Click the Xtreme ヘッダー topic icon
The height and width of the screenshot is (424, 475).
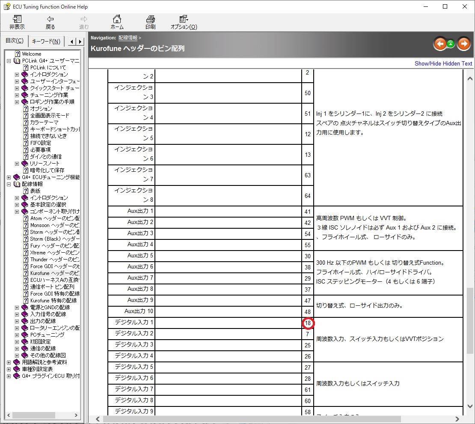coord(26,253)
